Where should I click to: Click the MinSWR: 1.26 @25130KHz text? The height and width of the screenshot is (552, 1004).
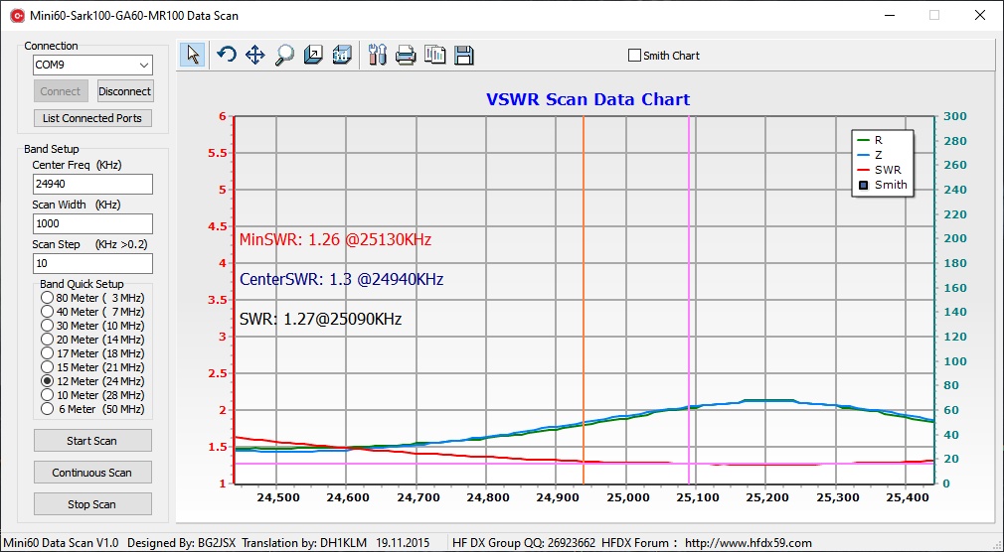point(335,240)
